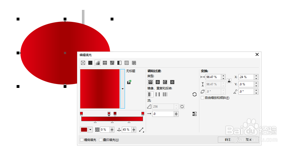This screenshot has height=150, width=294.
Task: Increase the Y offset .0 % value
Action: [x=256, y=83]
